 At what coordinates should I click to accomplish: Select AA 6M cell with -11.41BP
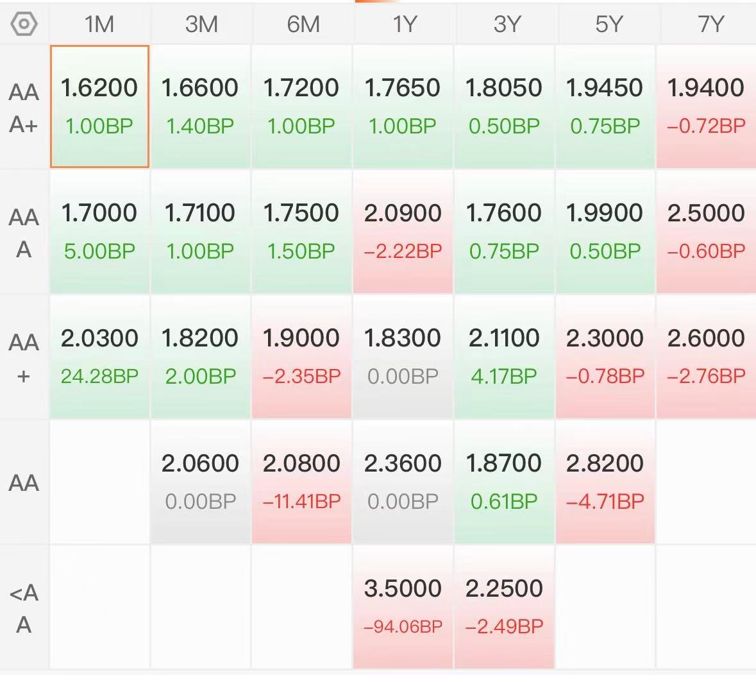[302, 483]
